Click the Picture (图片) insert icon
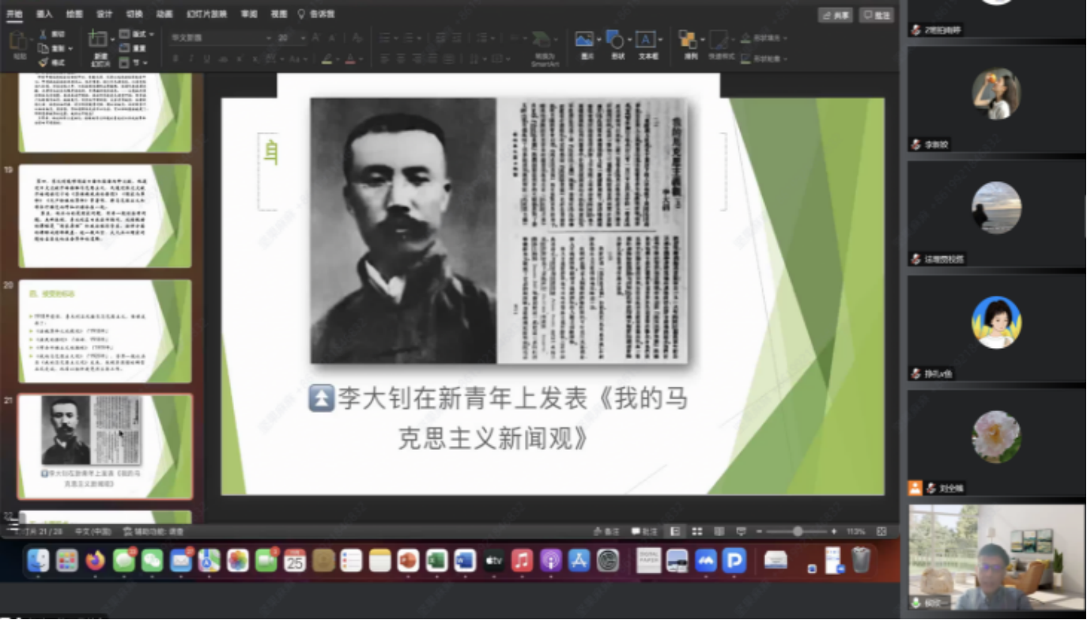The image size is (1087, 620). (x=585, y=40)
